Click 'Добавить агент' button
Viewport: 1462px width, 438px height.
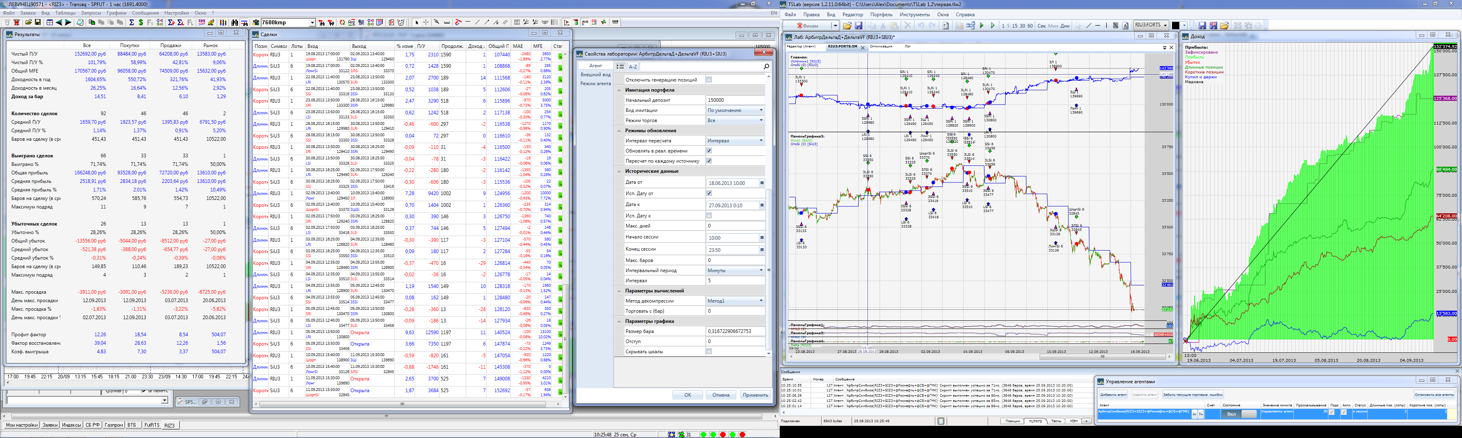pyautogui.click(x=1113, y=394)
